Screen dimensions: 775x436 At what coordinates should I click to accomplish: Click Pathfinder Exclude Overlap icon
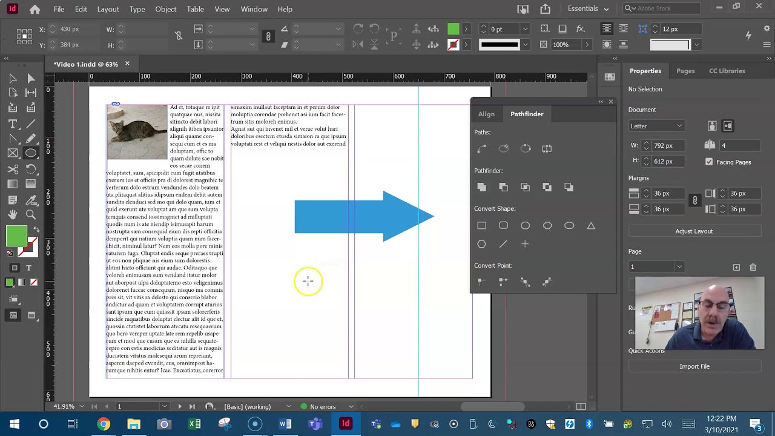(547, 187)
